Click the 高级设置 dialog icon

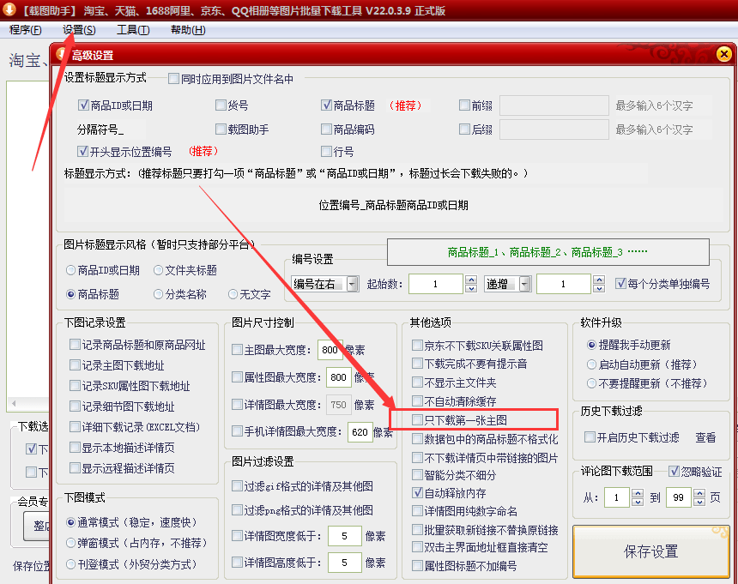tap(61, 55)
